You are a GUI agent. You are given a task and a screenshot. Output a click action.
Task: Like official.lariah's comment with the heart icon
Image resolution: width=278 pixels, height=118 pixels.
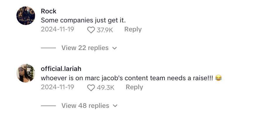pos(91,88)
